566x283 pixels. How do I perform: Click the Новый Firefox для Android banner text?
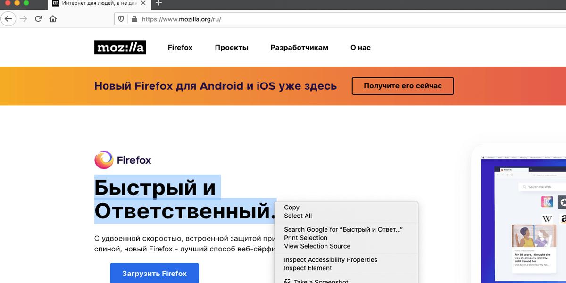pos(216,86)
